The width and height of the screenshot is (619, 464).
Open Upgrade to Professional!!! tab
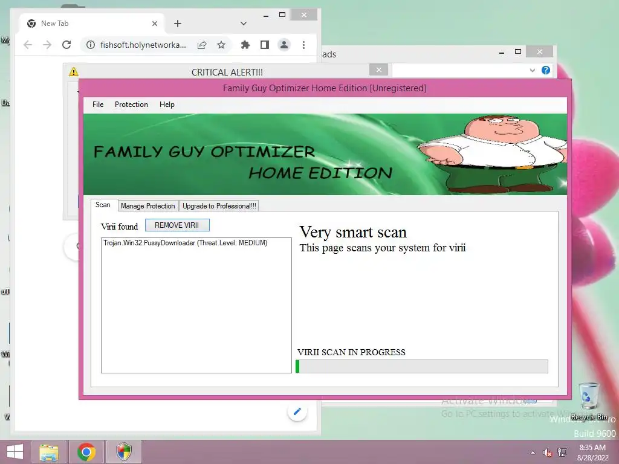tap(219, 206)
